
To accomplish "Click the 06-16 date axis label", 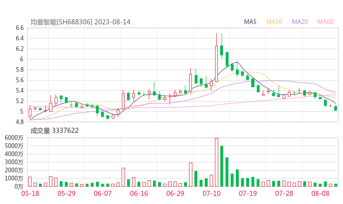I will [139, 193].
